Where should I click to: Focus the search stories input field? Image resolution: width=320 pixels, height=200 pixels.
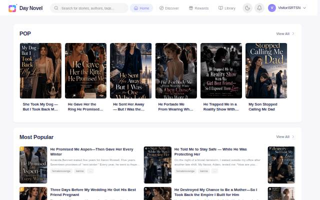[x=89, y=8]
